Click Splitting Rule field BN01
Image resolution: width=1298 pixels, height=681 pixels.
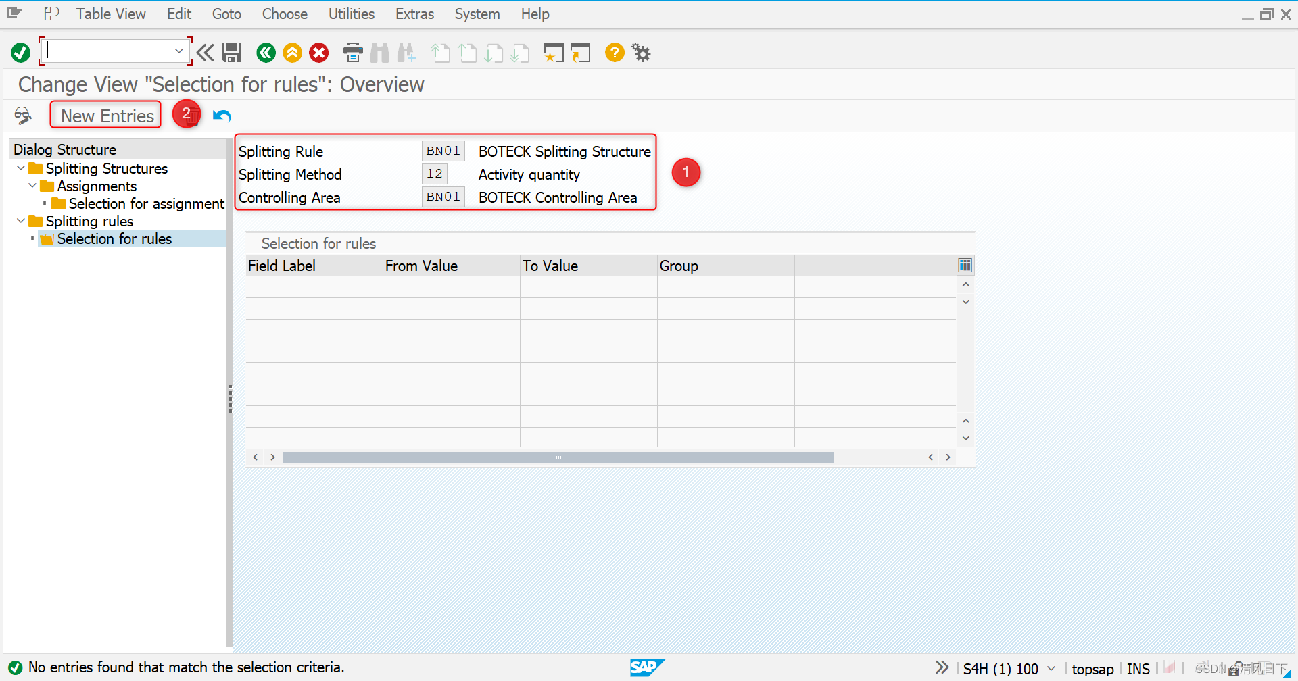[443, 151]
